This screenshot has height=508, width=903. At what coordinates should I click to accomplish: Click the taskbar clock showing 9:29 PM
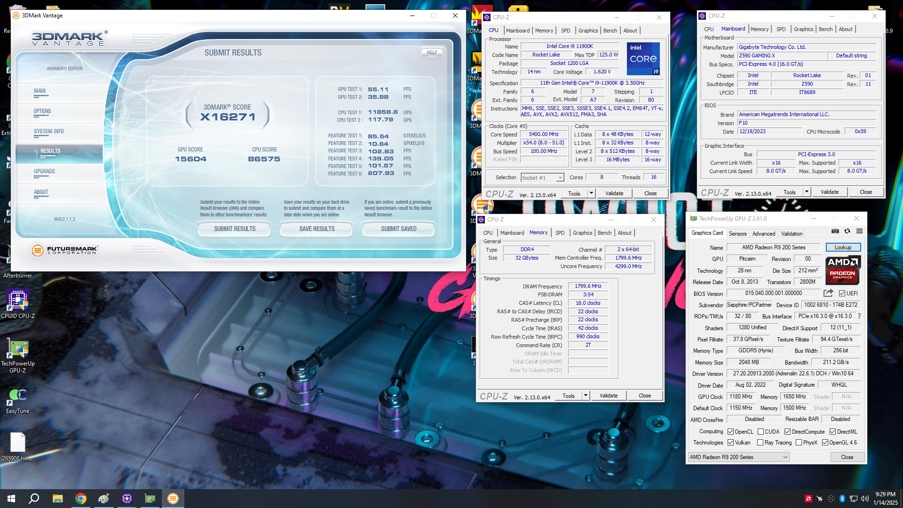point(885,499)
